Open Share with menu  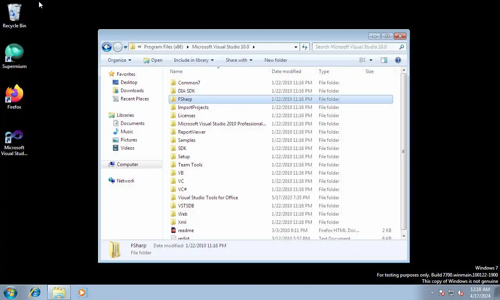tap(239, 60)
